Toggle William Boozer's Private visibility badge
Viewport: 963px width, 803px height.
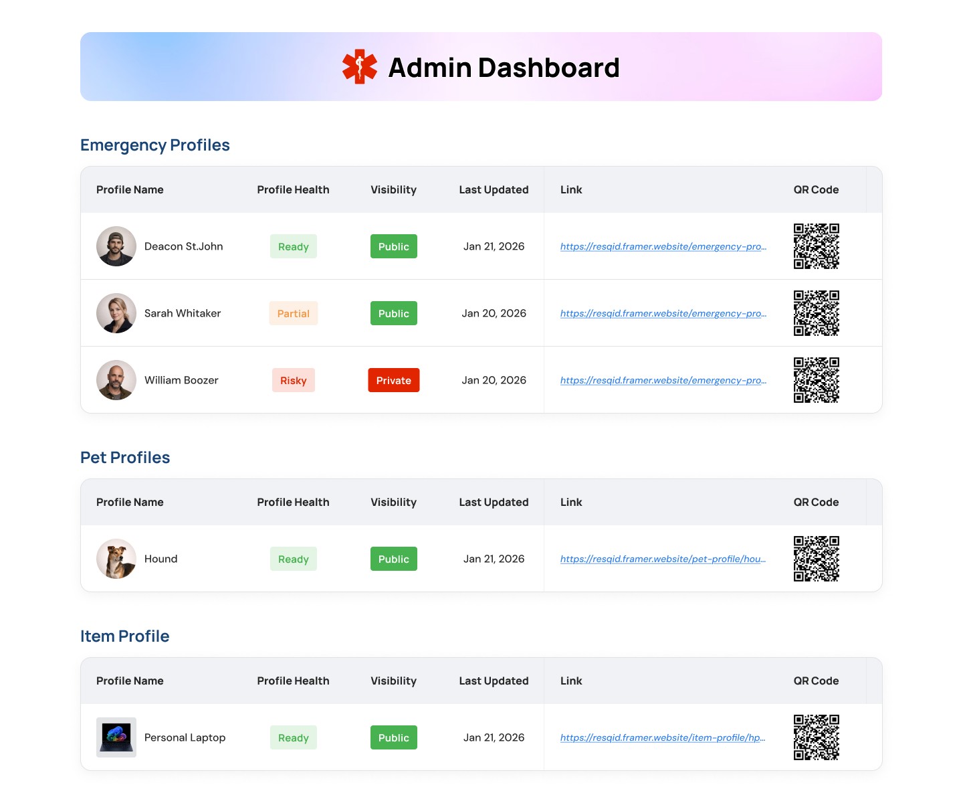pyautogui.click(x=393, y=379)
